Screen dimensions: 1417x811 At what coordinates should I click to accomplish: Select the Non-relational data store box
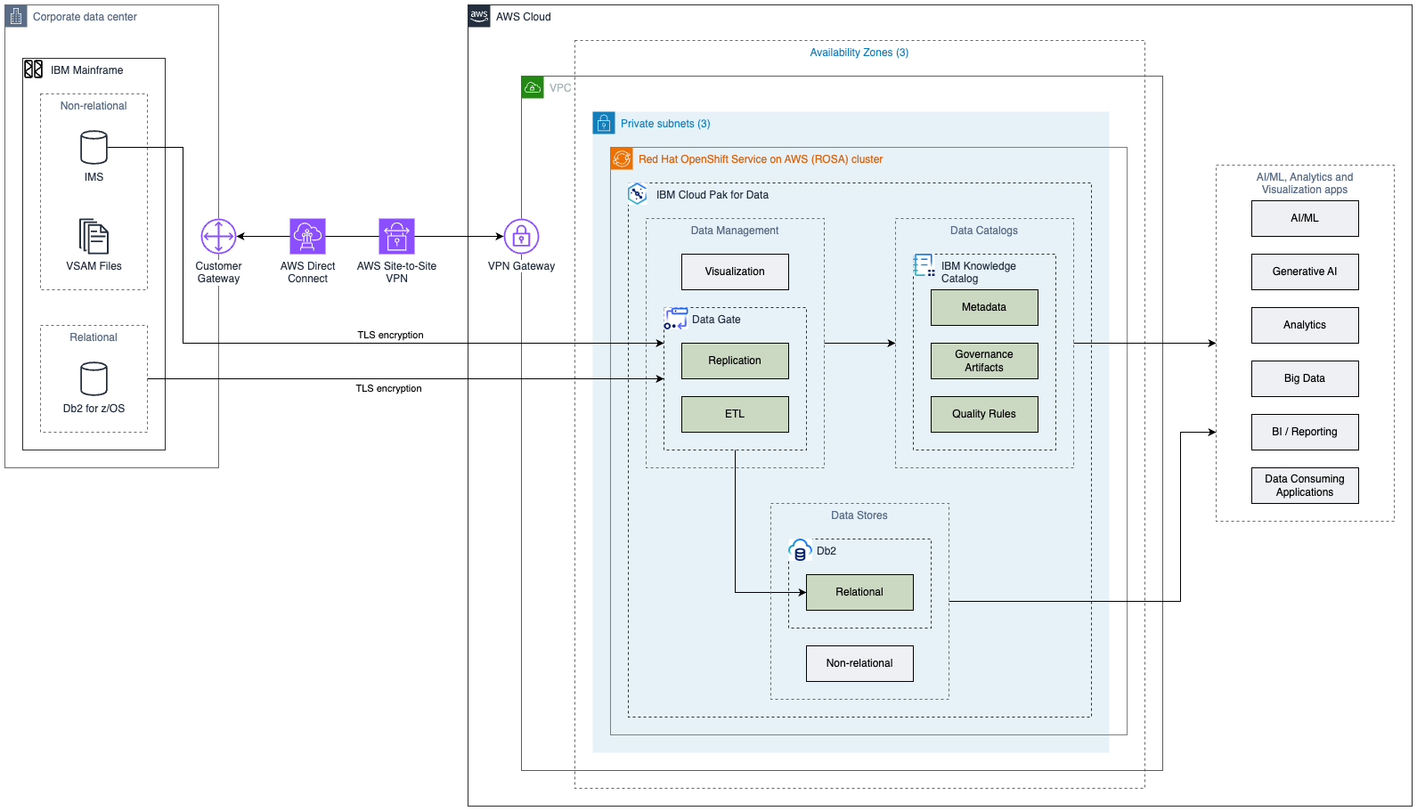tap(859, 663)
